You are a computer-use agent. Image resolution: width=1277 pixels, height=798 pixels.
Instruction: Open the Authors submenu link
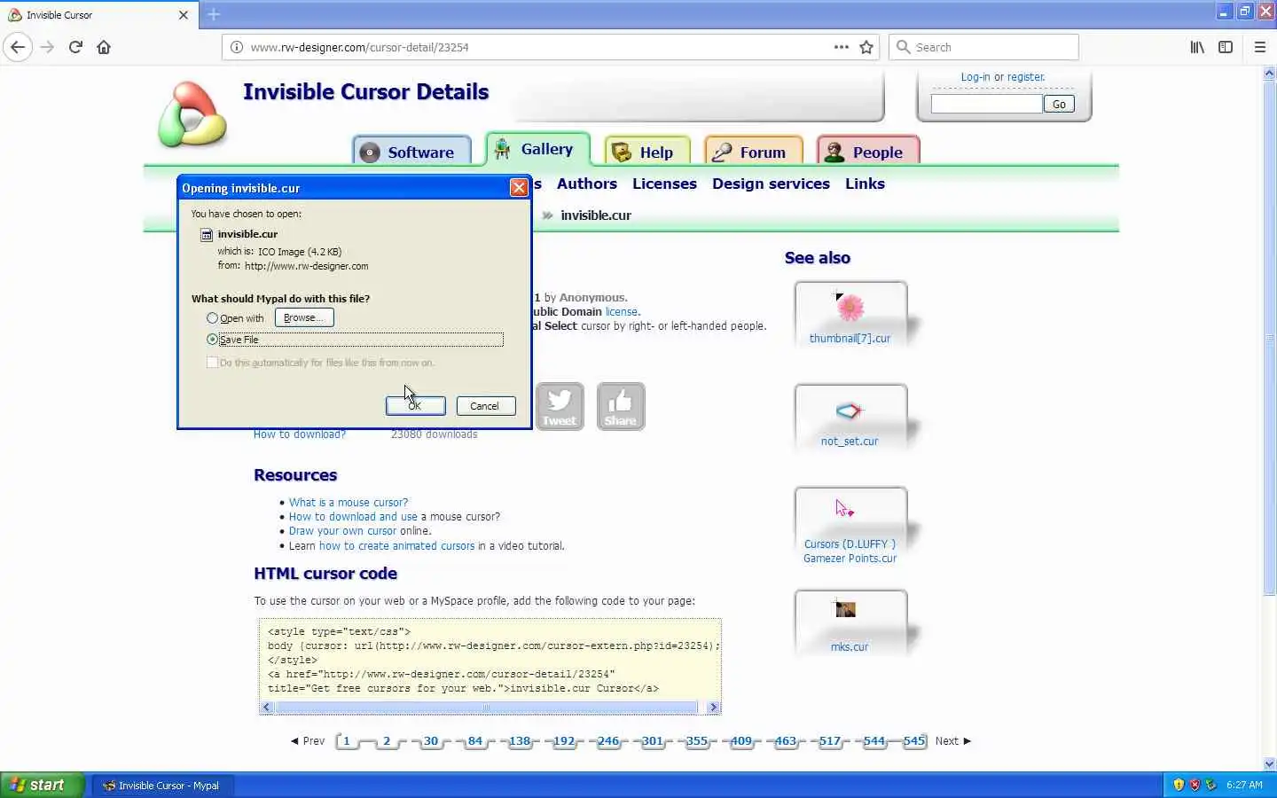586,184
